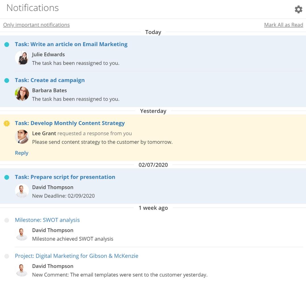
Task: Open task Write an article on Email Marketing
Action: coord(71,44)
